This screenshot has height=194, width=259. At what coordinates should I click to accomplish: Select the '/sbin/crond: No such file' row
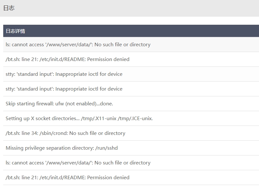click(131, 133)
